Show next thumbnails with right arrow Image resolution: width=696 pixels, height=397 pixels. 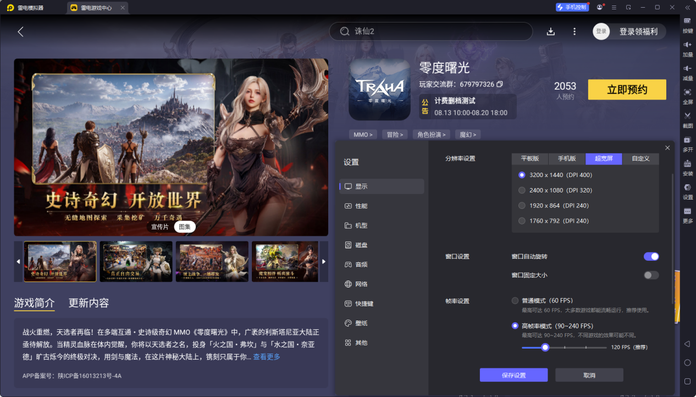(324, 261)
